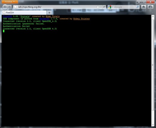Expand the address bar history dropdown arrow
The width and height of the screenshot is (156, 128).
click(101, 7)
